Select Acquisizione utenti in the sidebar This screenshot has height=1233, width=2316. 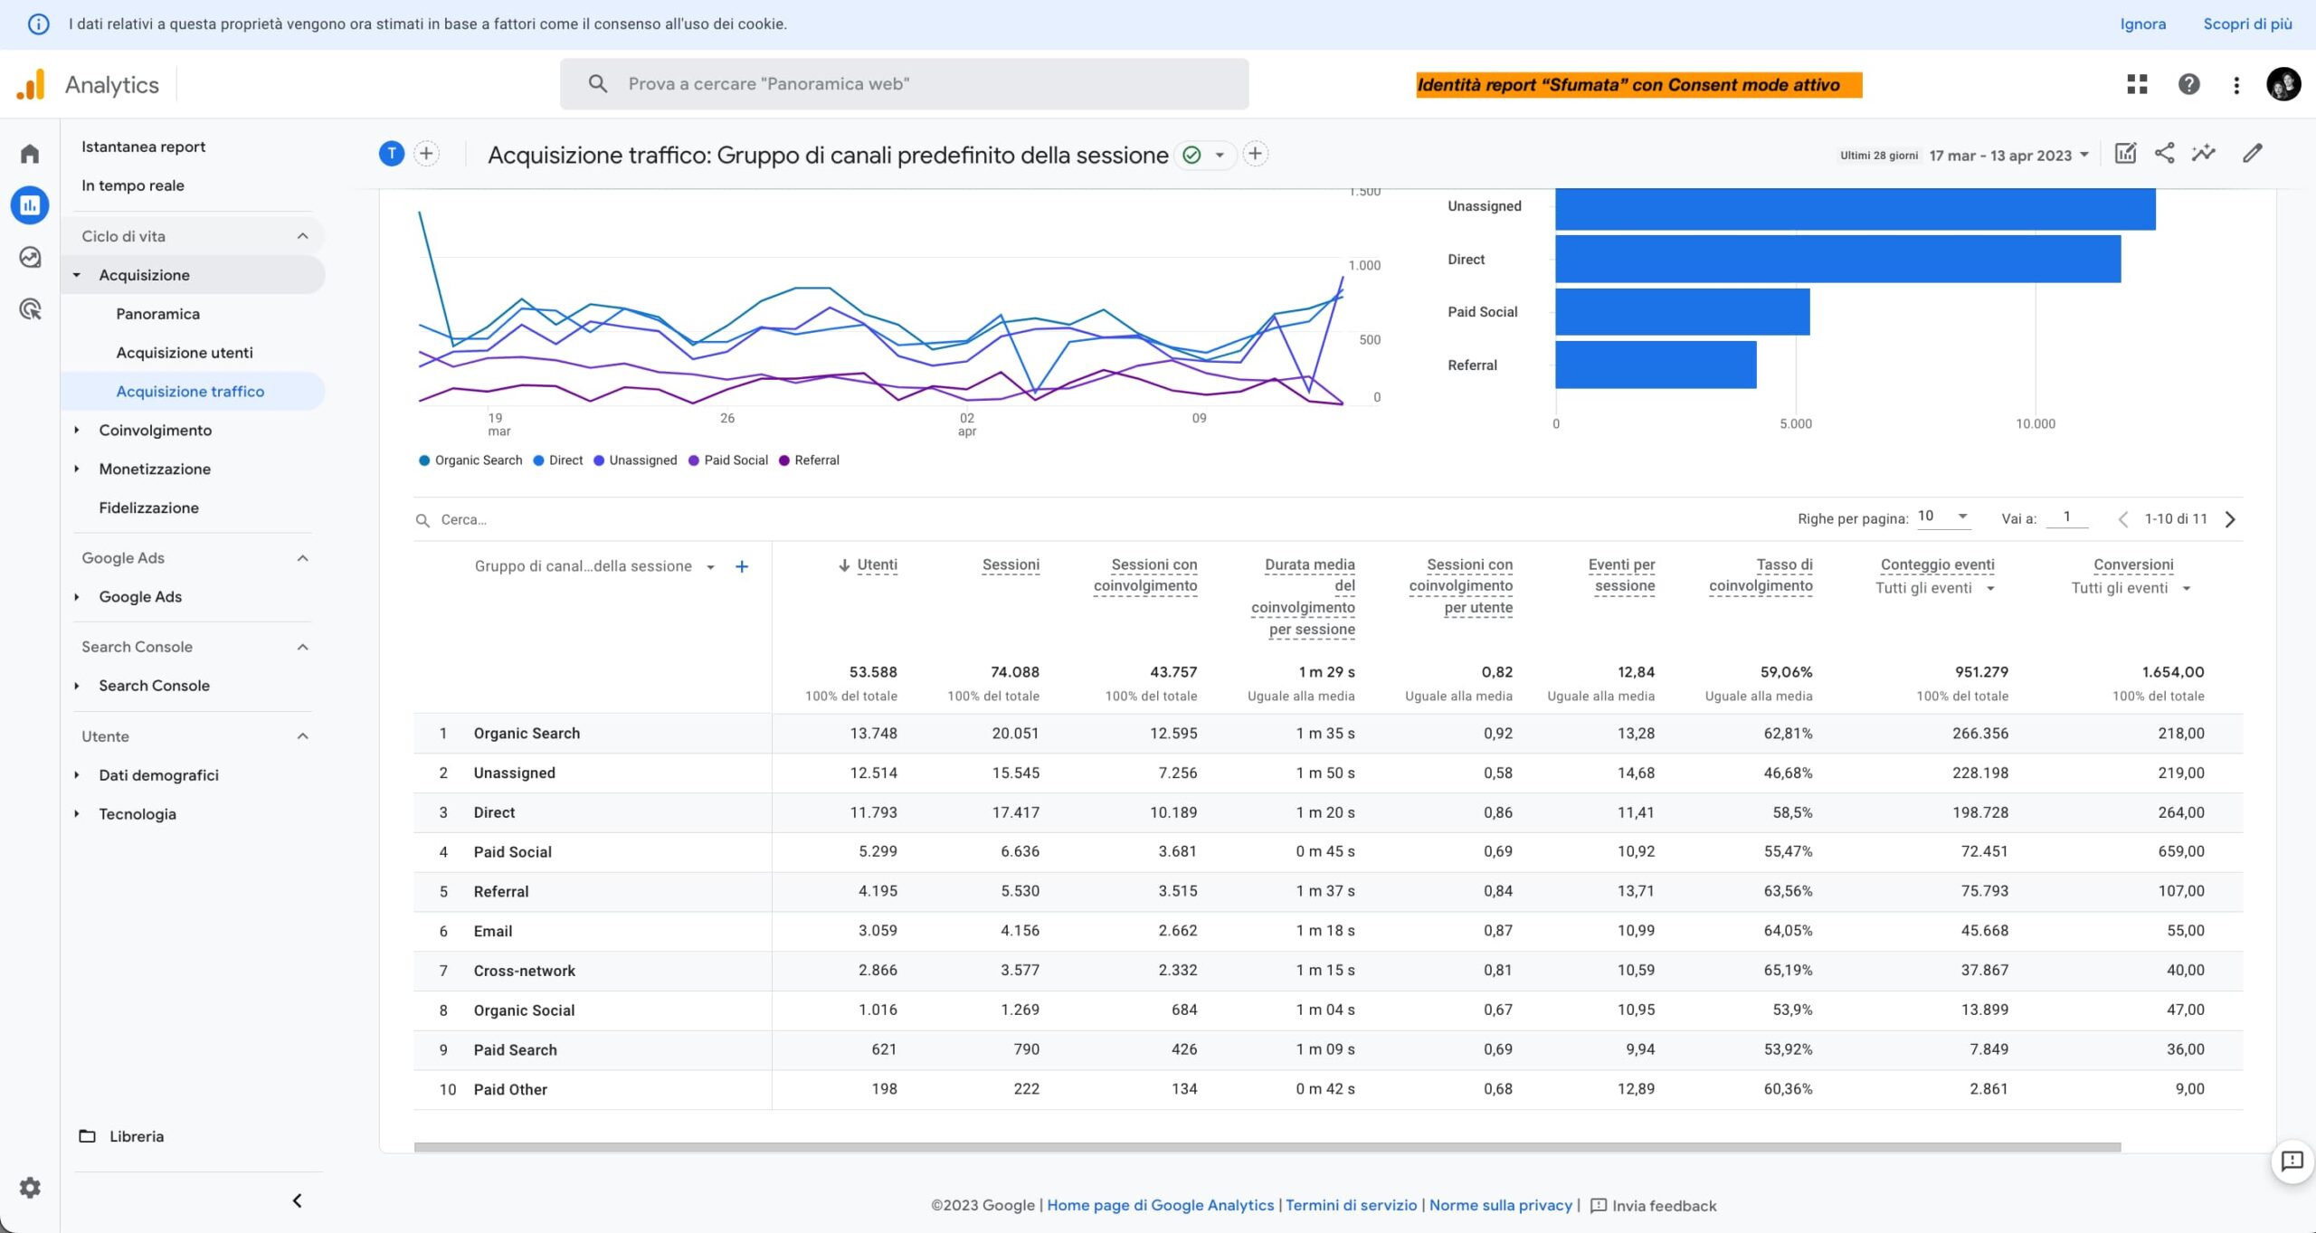point(185,353)
